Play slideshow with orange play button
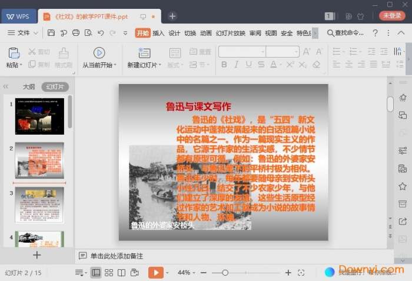The width and height of the screenshot is (412, 281). 156,273
